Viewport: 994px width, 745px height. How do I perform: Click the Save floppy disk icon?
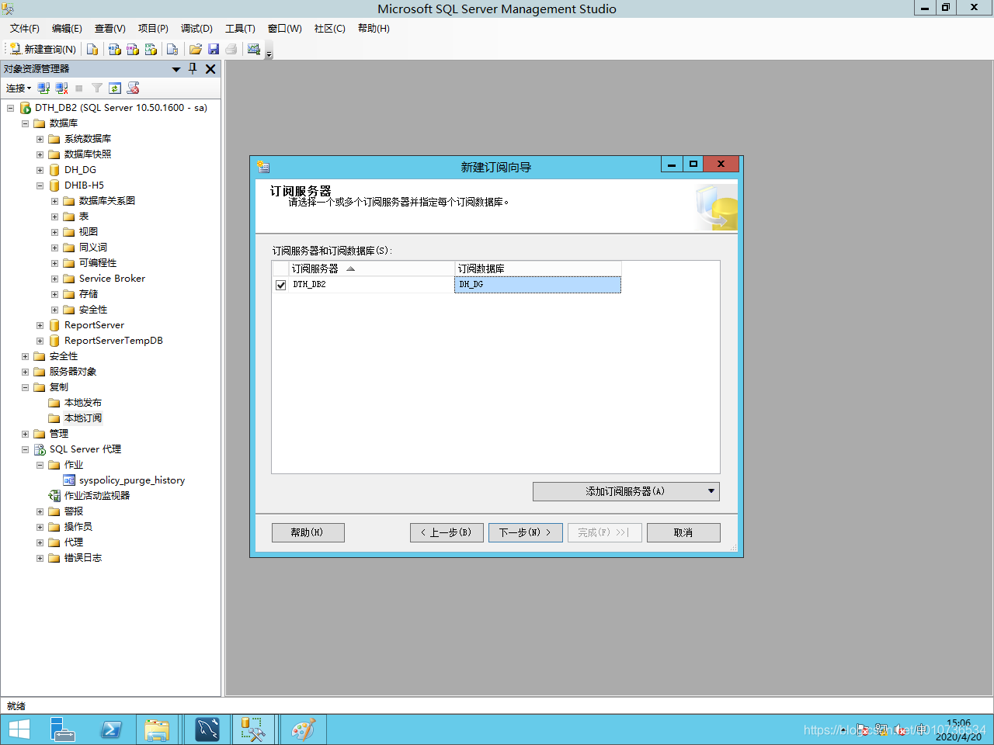[x=214, y=49]
